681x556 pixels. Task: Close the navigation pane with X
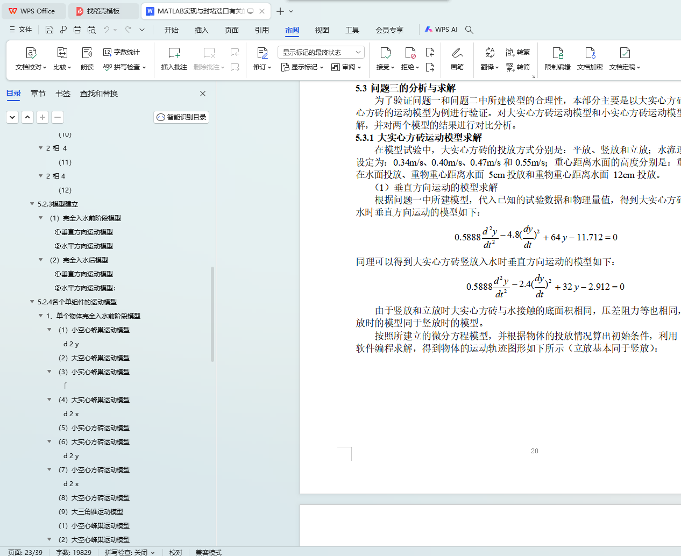tap(203, 94)
